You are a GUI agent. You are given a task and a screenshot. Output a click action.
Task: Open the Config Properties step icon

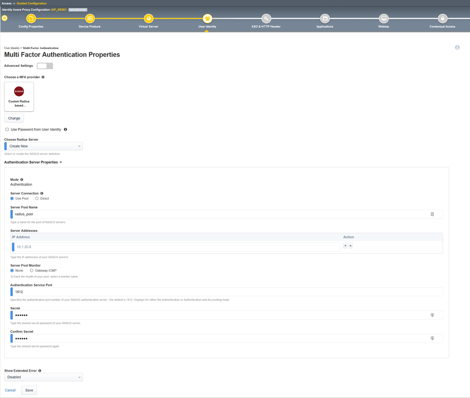click(31, 19)
